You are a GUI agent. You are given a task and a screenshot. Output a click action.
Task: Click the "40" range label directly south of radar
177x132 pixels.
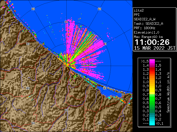coord(66,110)
